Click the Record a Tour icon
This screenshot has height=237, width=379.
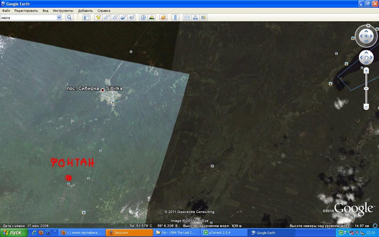coord(132,17)
